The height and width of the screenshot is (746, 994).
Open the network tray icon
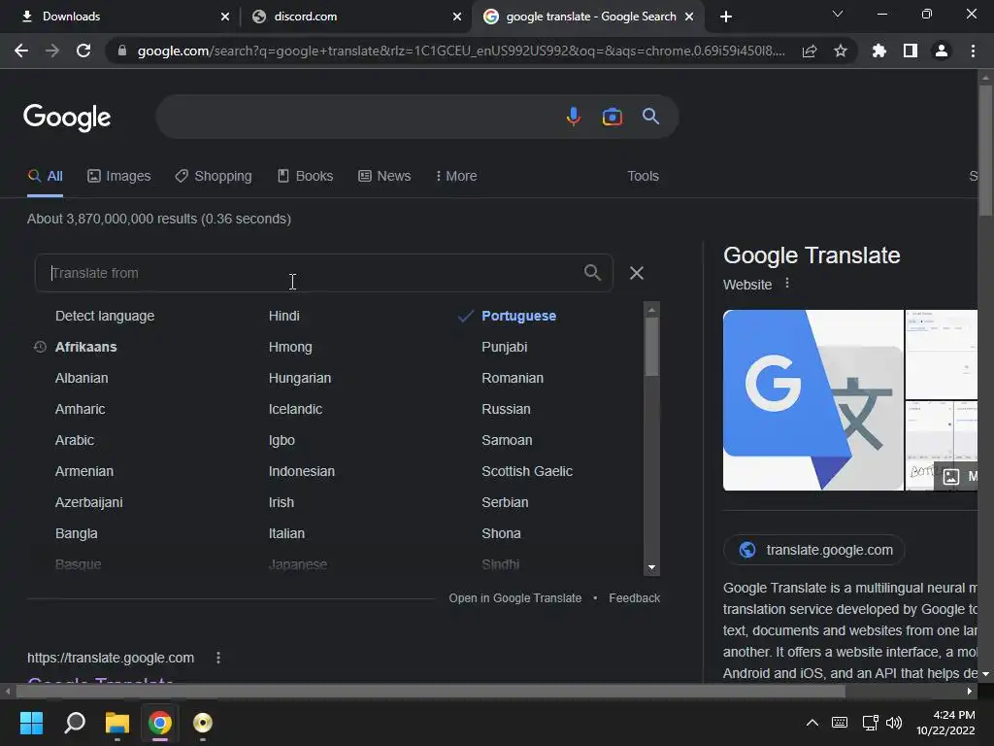tap(870, 723)
